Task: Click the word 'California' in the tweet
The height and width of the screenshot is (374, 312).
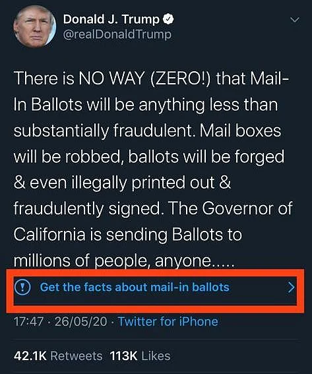Action: (49, 234)
